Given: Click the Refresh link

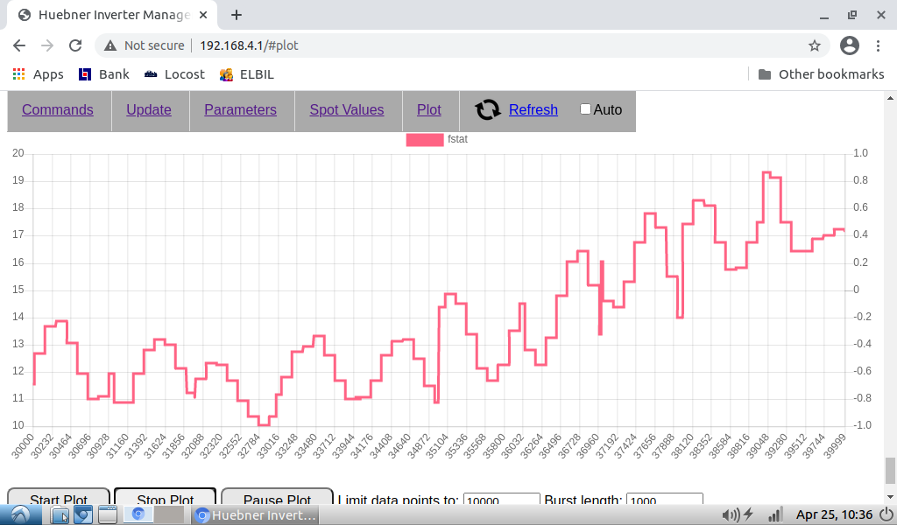Looking at the screenshot, I should [533, 110].
